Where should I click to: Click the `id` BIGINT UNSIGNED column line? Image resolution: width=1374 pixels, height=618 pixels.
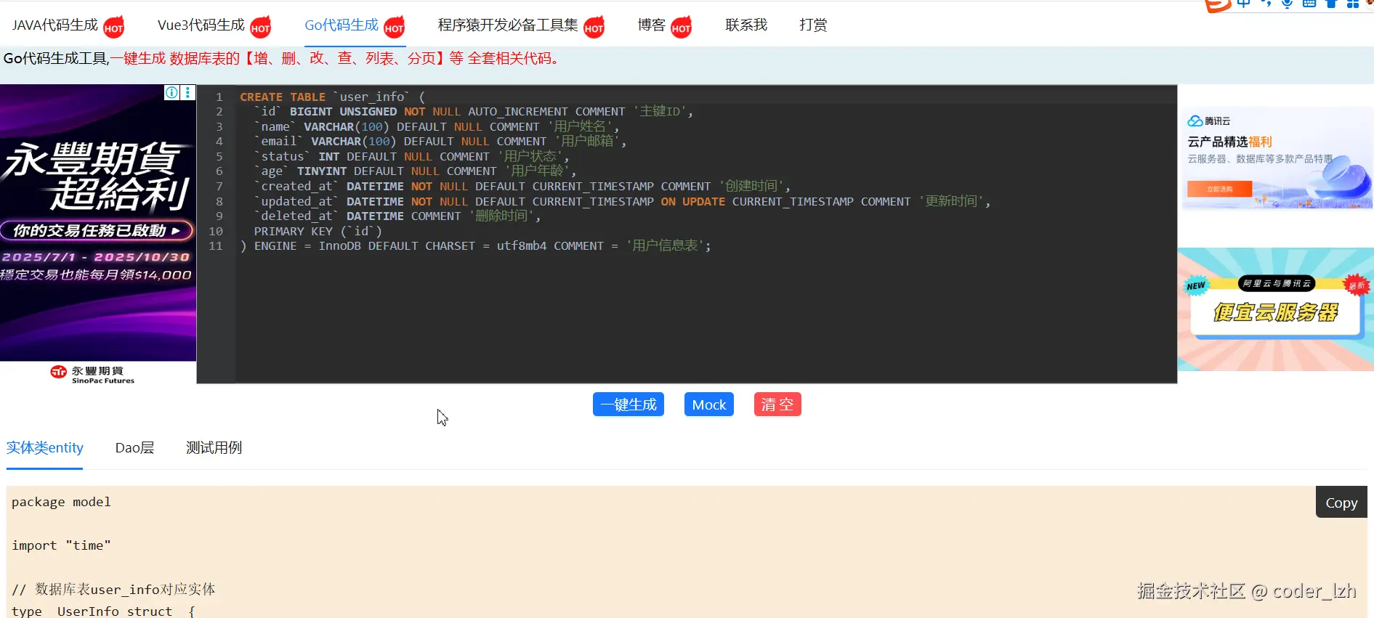(473, 112)
